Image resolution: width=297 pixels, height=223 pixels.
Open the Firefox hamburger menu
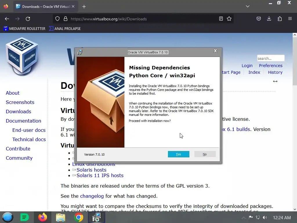(x=290, y=19)
